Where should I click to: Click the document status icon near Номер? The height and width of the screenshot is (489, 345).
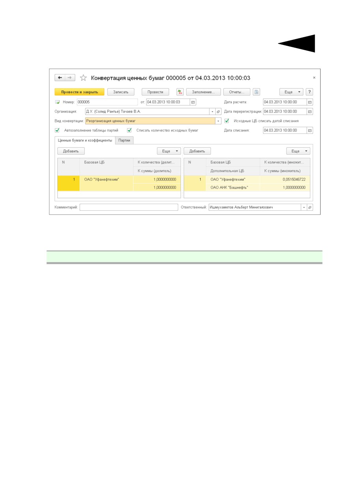click(57, 102)
